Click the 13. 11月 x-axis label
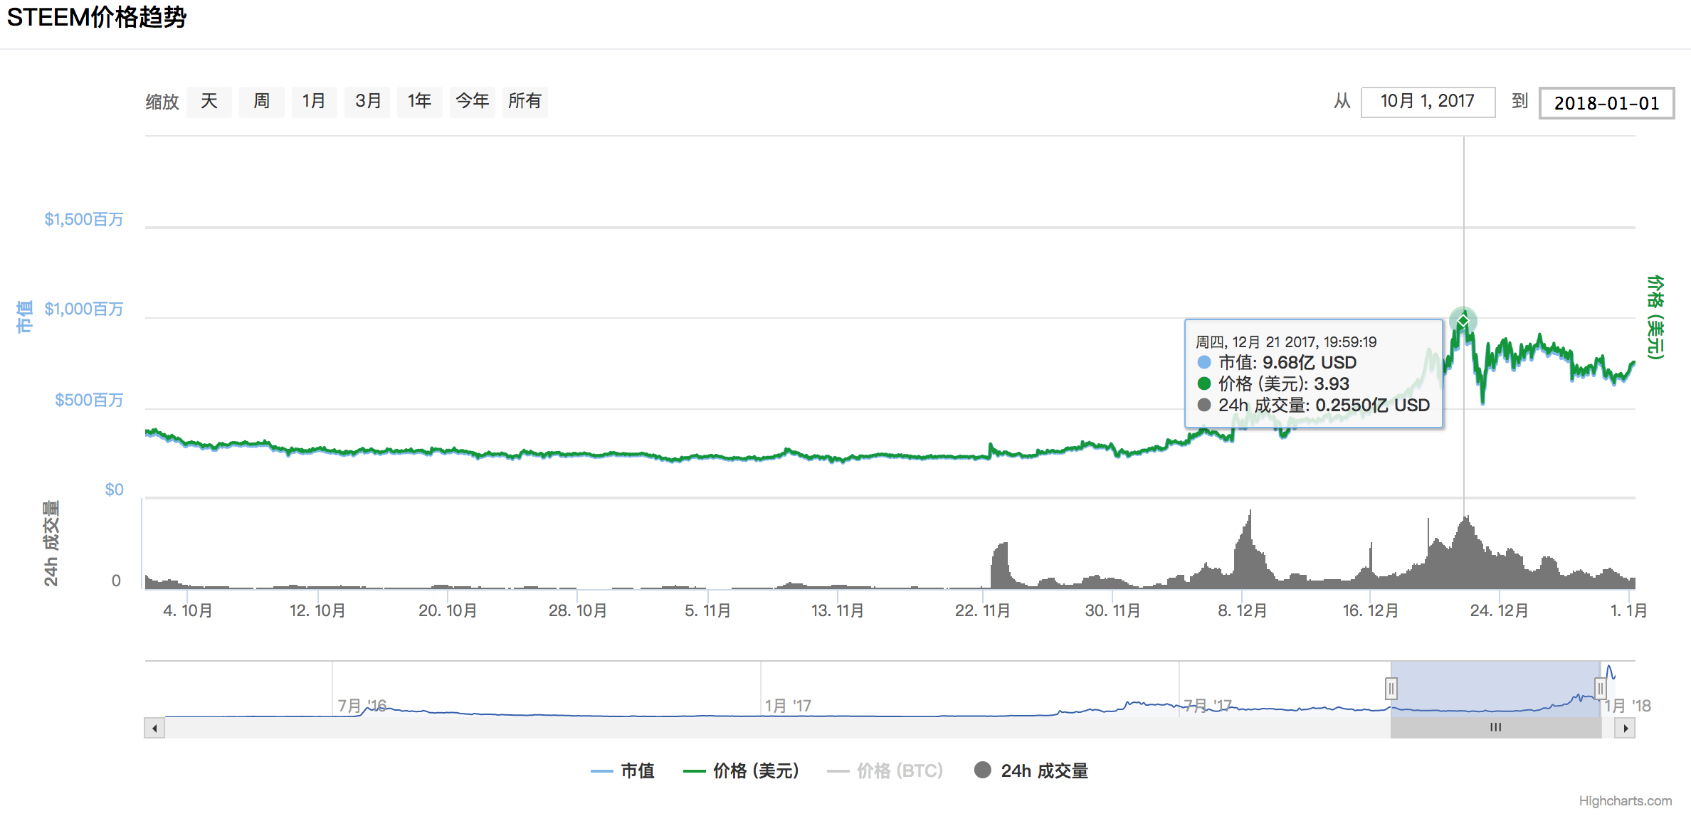This screenshot has height=821, width=1691. point(838,610)
